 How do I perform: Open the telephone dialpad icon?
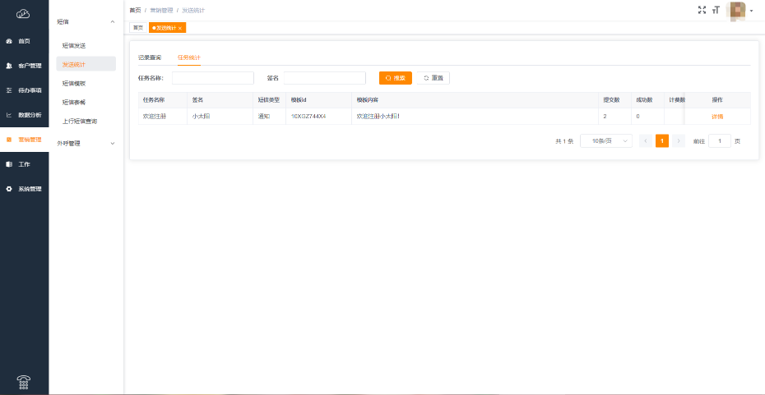24,381
